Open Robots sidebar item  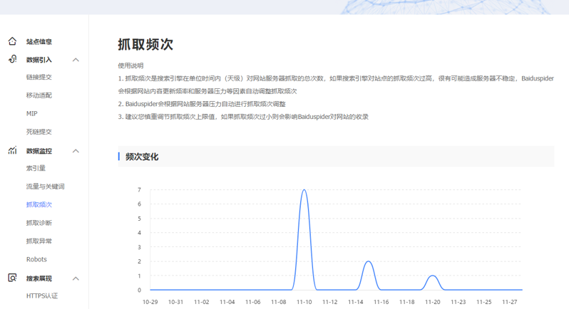point(36,259)
